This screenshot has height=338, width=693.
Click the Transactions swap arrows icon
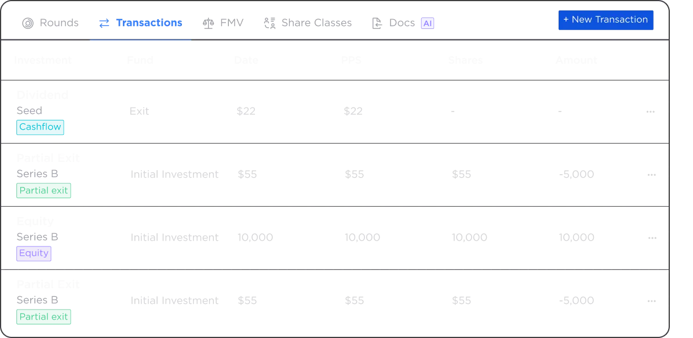pos(104,23)
